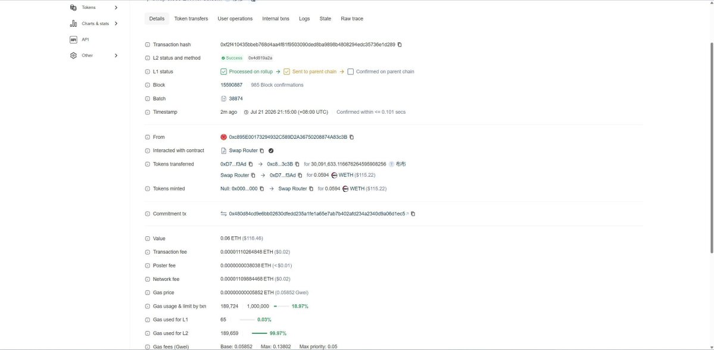Click info icon beside Poster fee
Viewport: 714px width, 350px height.
click(148, 265)
